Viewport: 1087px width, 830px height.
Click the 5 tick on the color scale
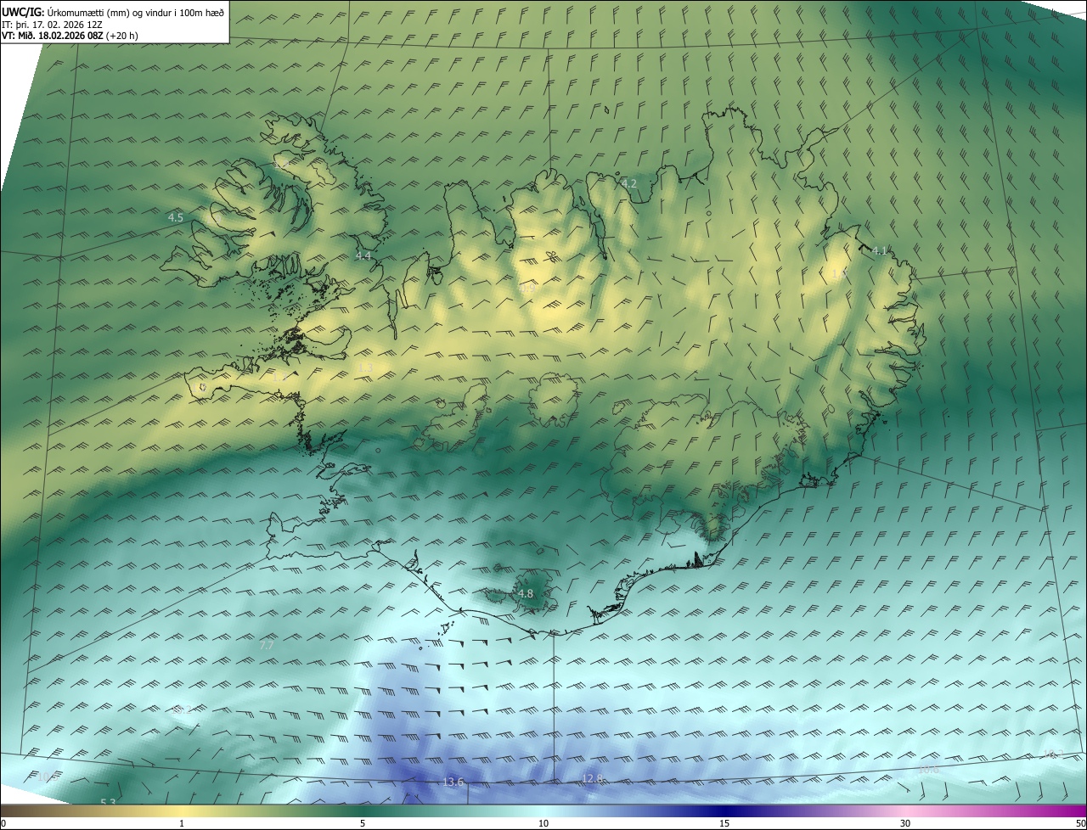363,823
